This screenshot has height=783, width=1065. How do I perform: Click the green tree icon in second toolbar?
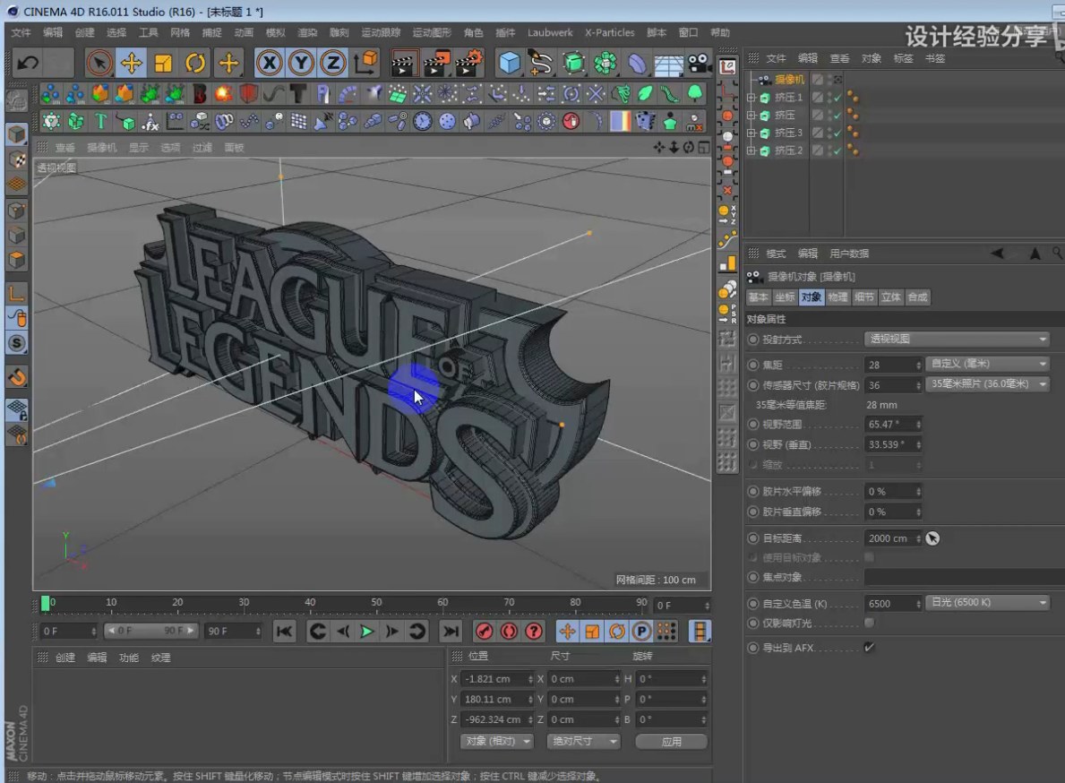[695, 93]
